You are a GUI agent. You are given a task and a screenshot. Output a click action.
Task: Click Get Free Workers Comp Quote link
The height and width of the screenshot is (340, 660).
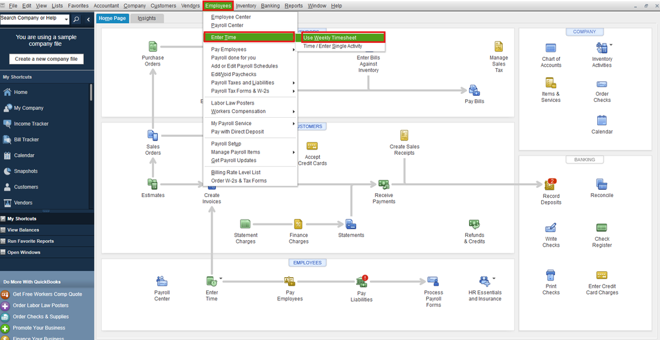point(47,294)
